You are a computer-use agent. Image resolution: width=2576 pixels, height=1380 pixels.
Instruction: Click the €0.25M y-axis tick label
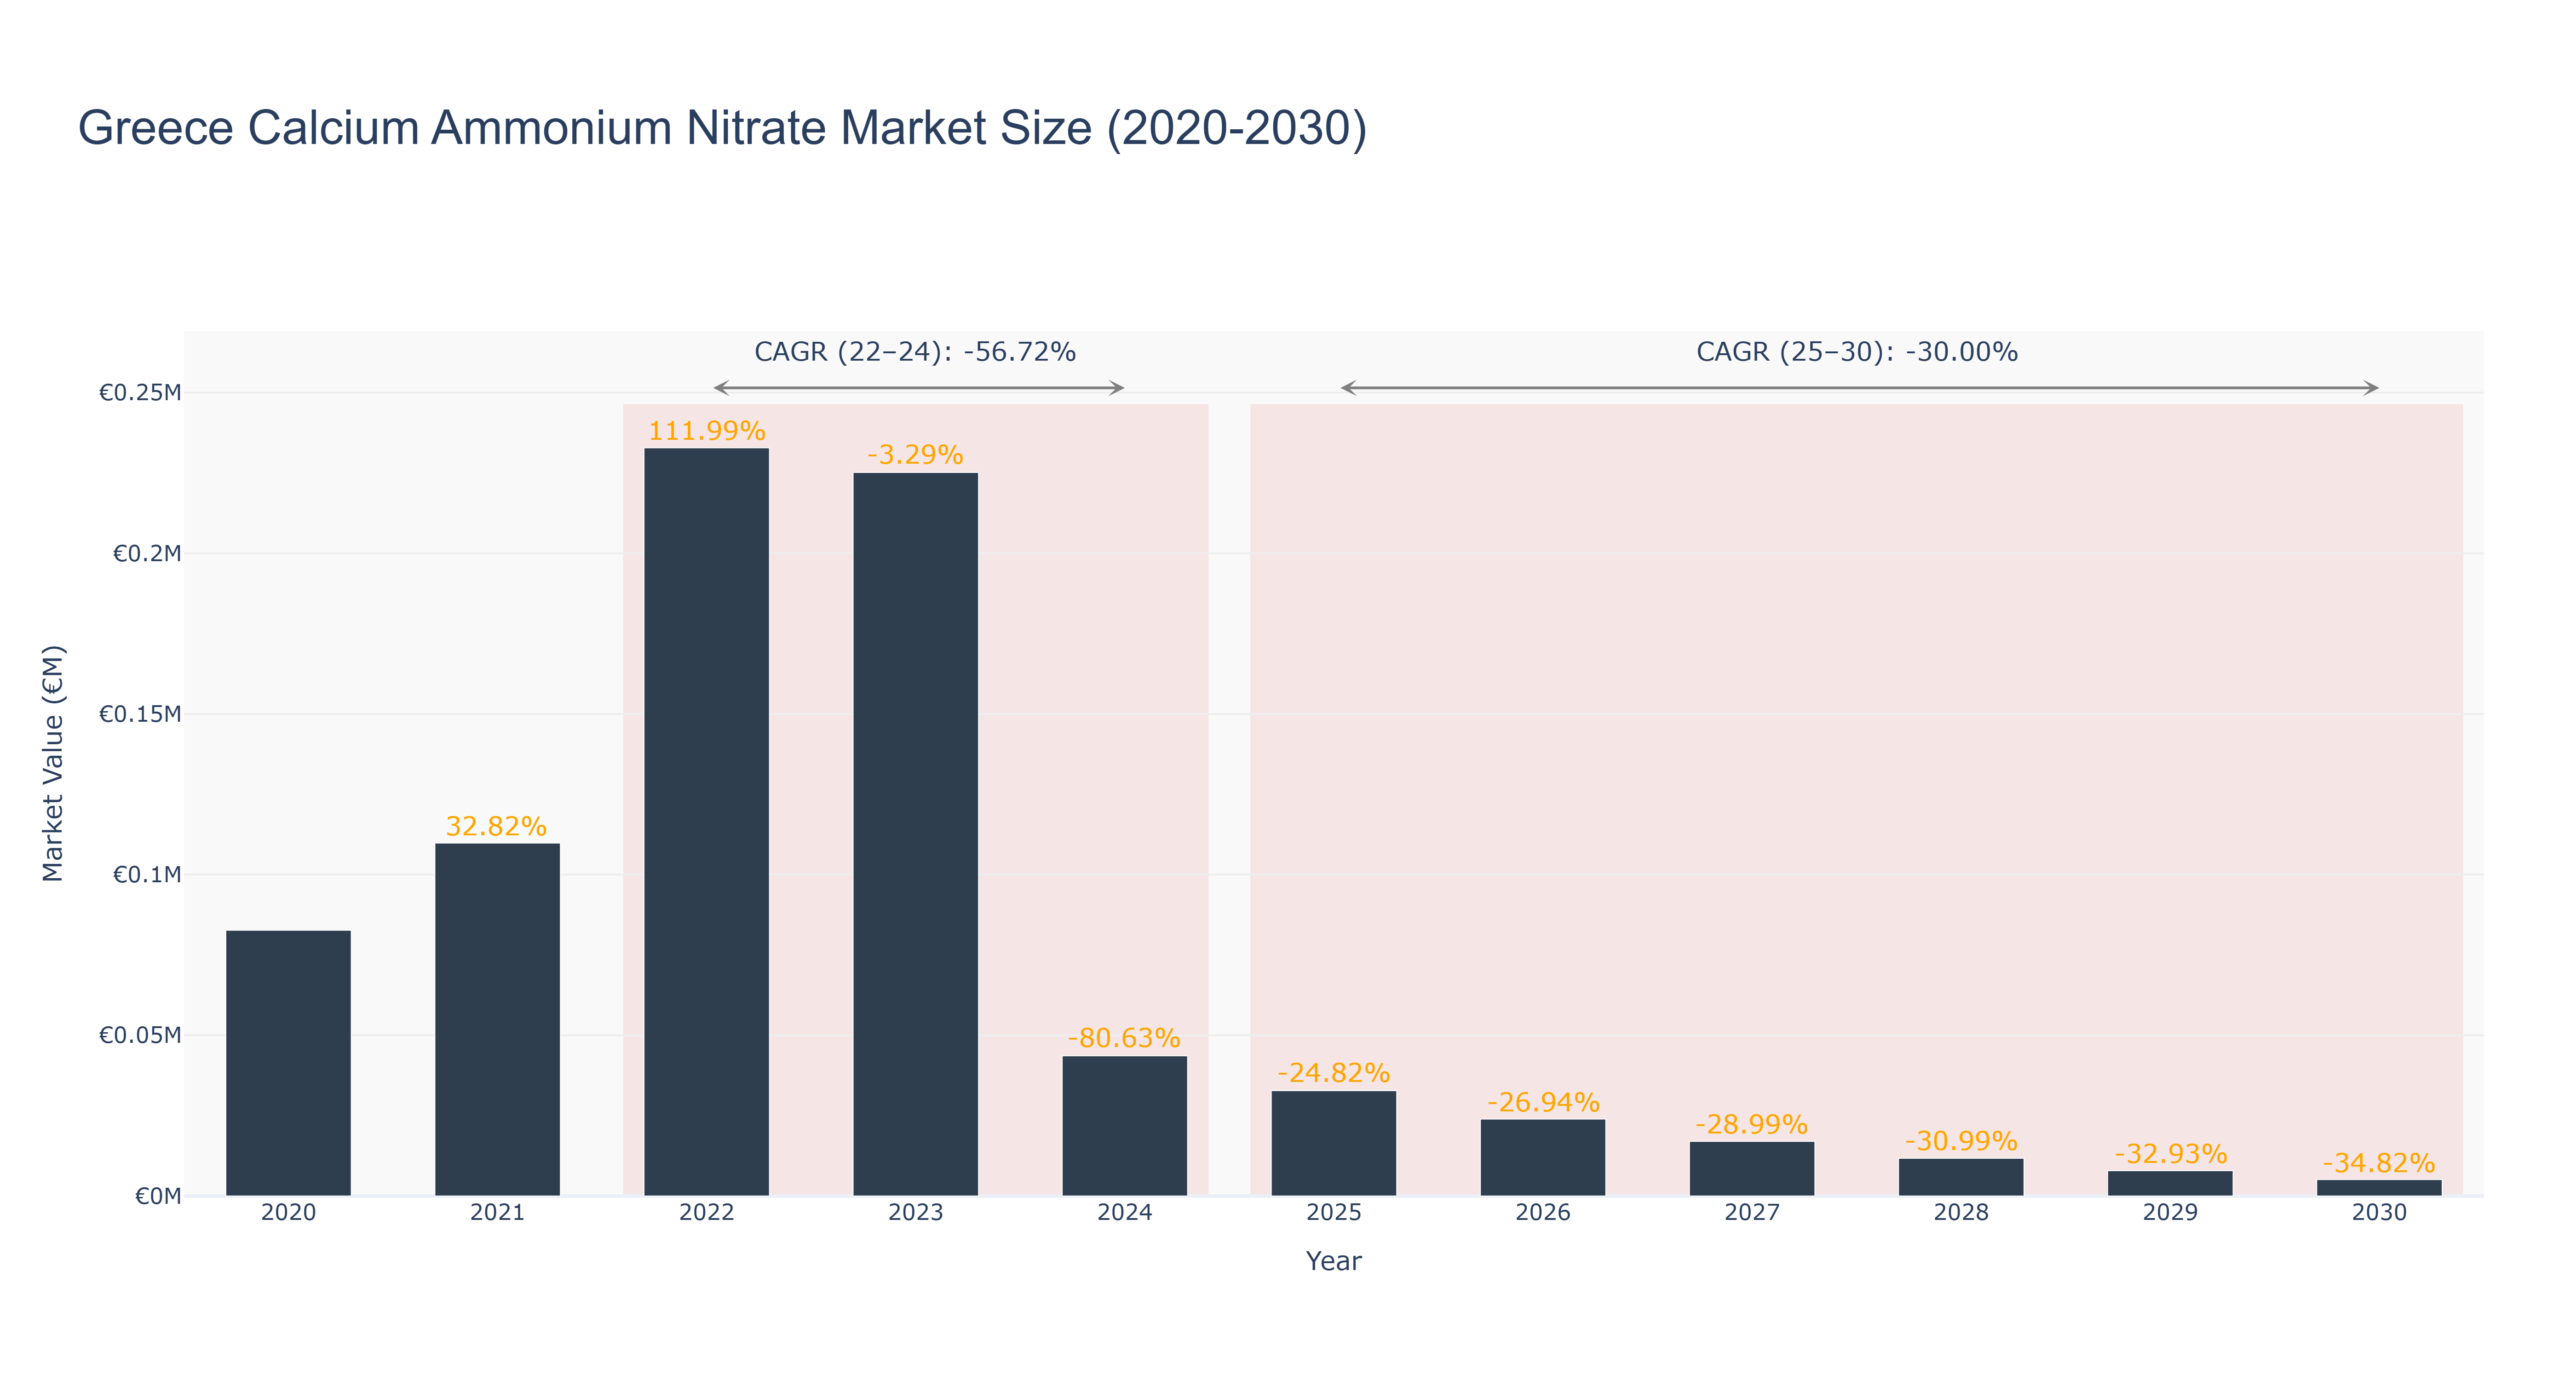click(140, 392)
